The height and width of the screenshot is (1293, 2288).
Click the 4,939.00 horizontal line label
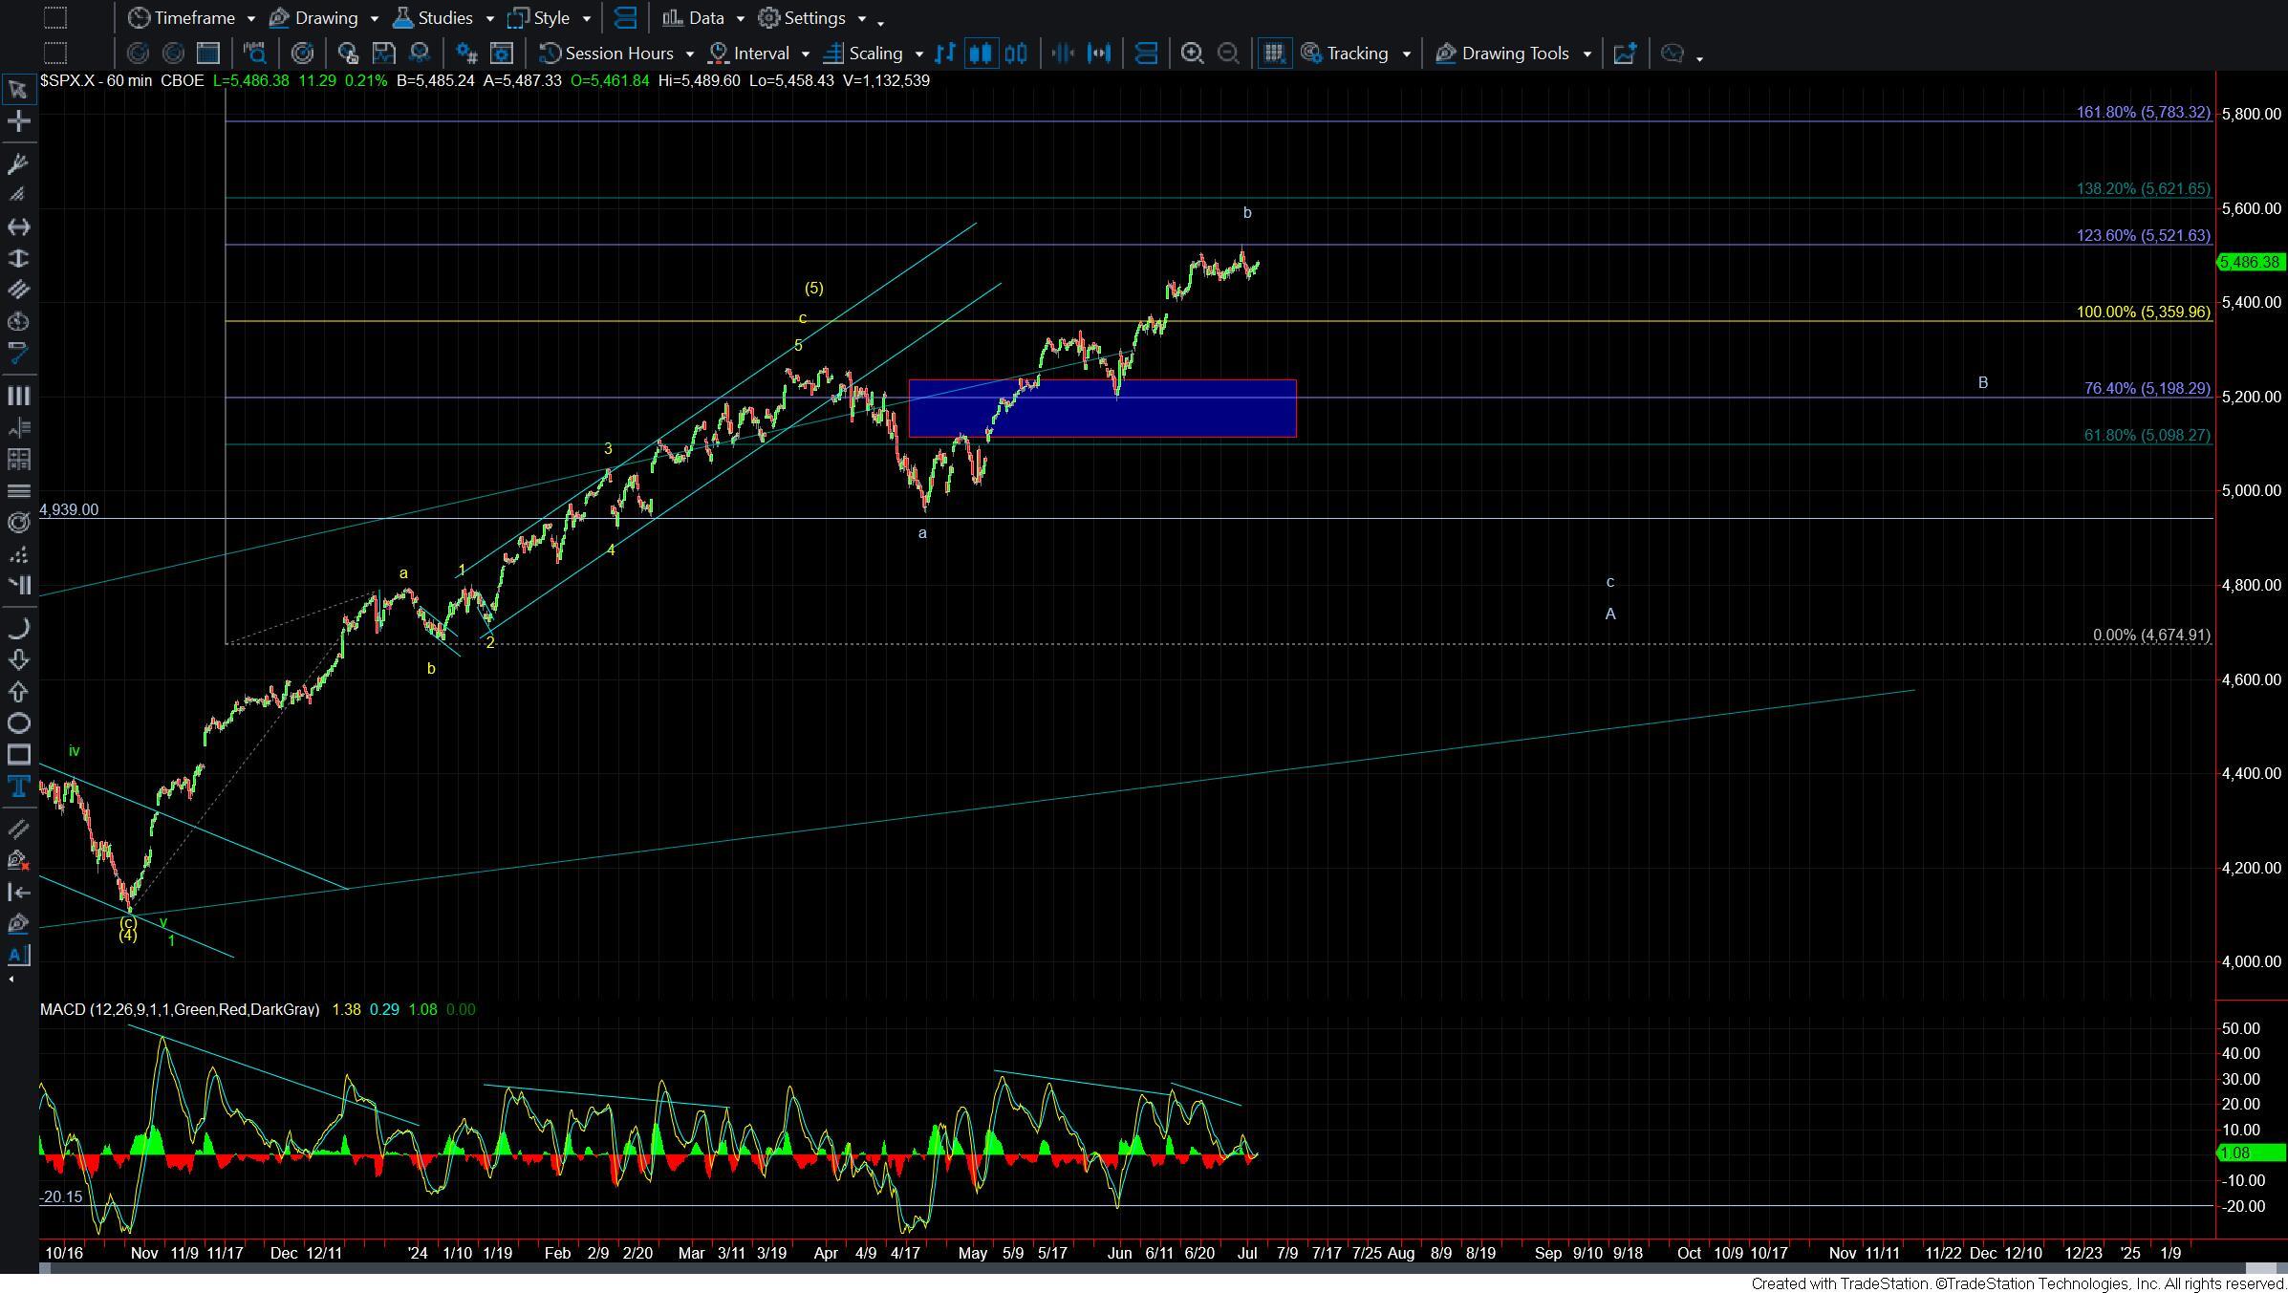point(69,510)
